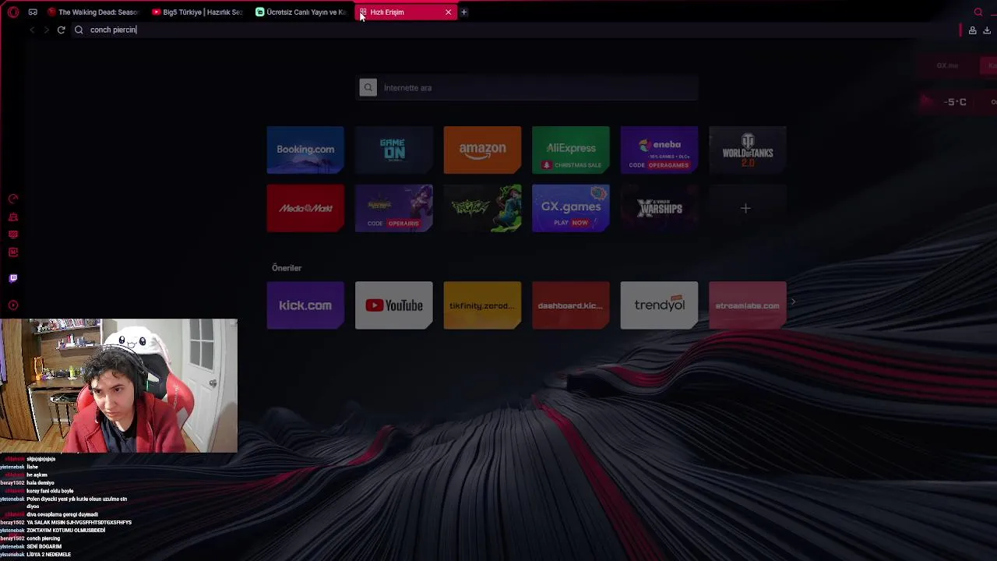Open the GX.games Play Now tile
The width and height of the screenshot is (997, 561).
coord(571,208)
